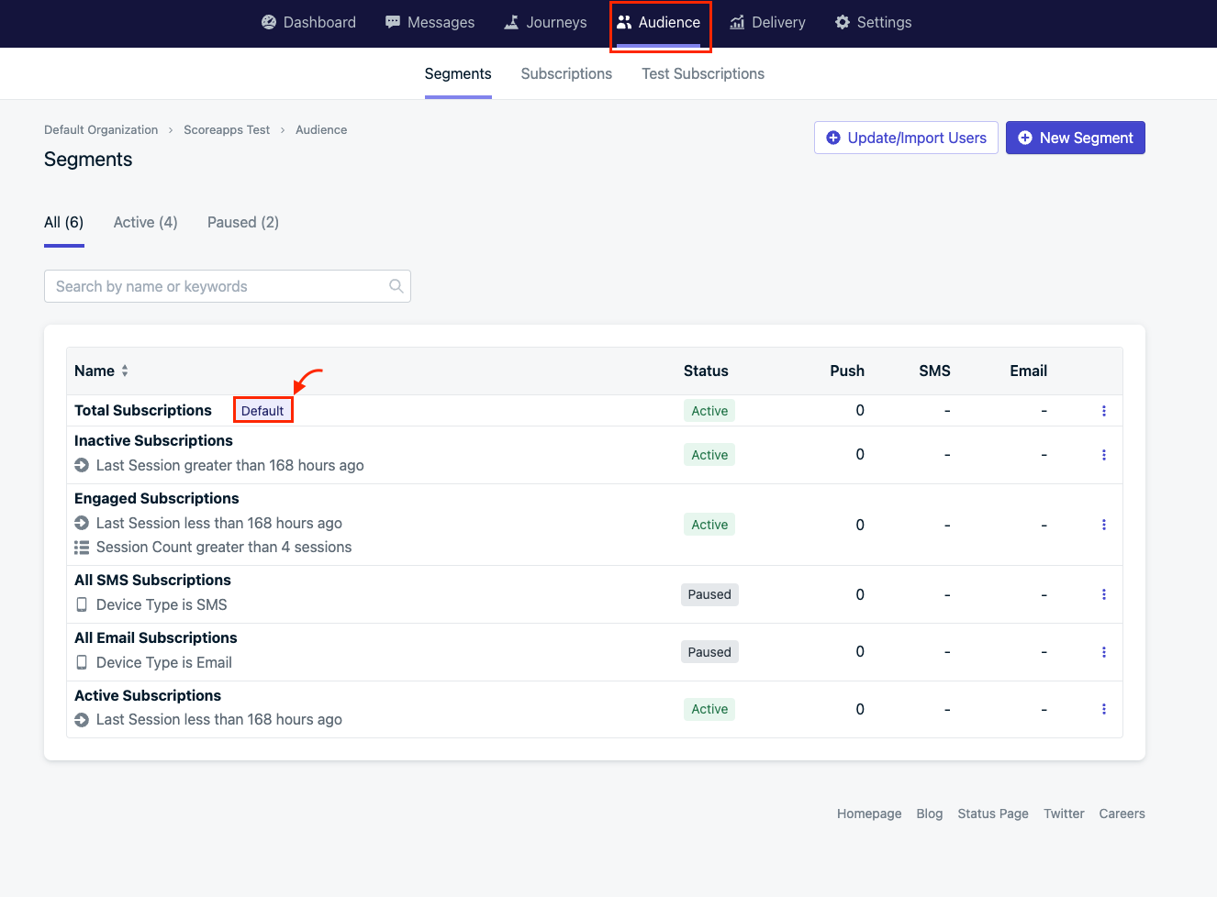Open the options menu for Engaged Subscriptions
Viewport: 1217px width, 897px height.
(1104, 525)
